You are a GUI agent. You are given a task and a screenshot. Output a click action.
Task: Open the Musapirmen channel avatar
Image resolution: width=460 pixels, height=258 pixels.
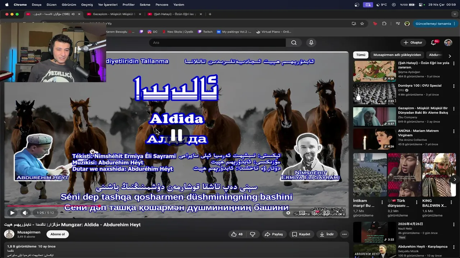coord(9,234)
